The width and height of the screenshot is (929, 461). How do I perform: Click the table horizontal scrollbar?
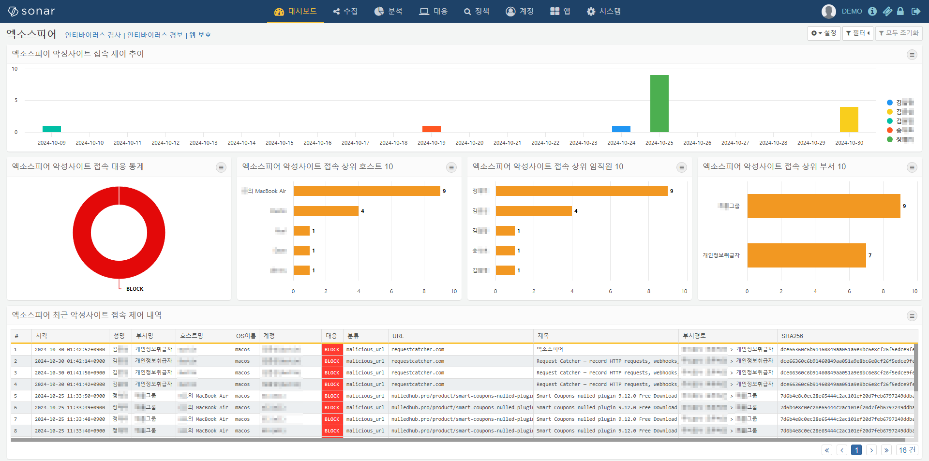pos(458,440)
